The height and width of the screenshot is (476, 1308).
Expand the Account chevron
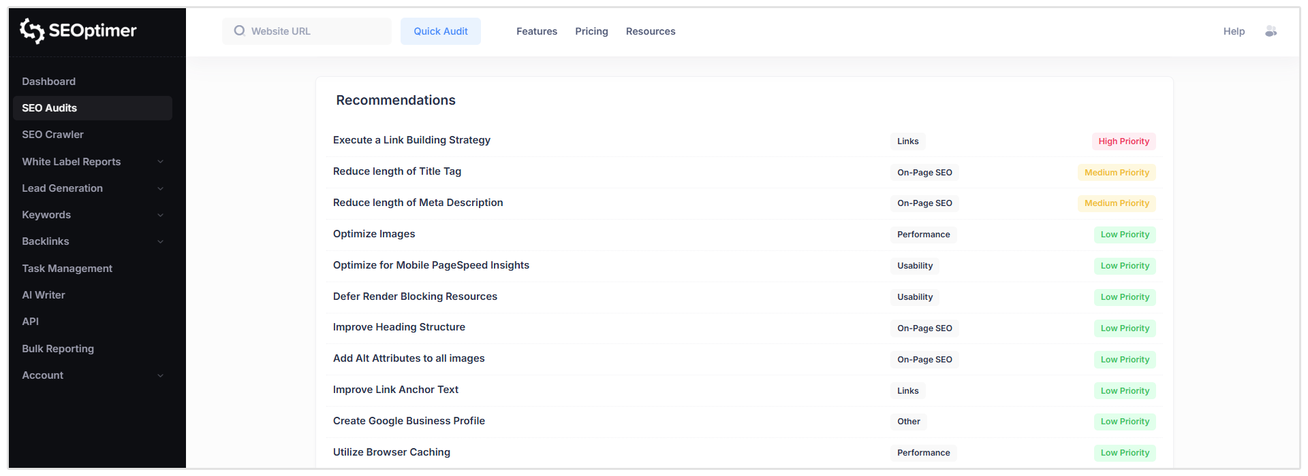161,375
